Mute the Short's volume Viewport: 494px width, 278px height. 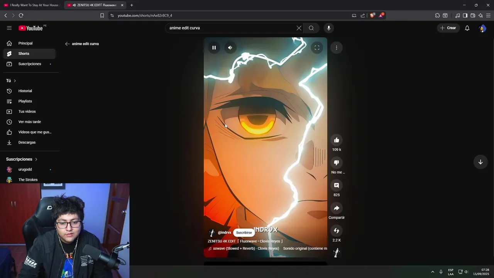[x=230, y=47]
